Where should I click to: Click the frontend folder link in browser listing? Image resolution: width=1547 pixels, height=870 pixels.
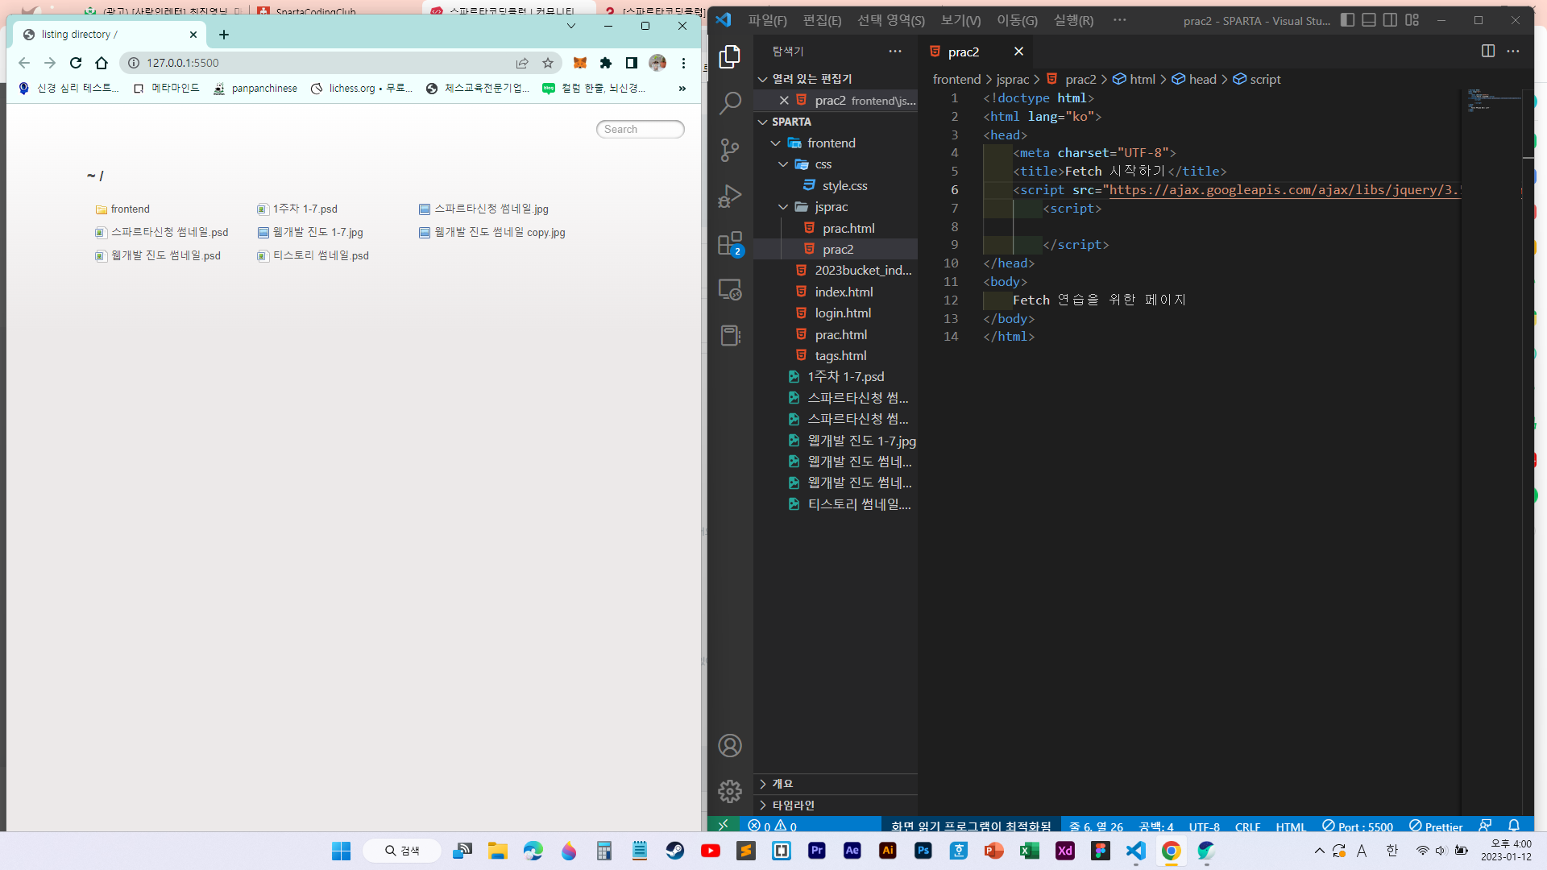[x=130, y=209]
